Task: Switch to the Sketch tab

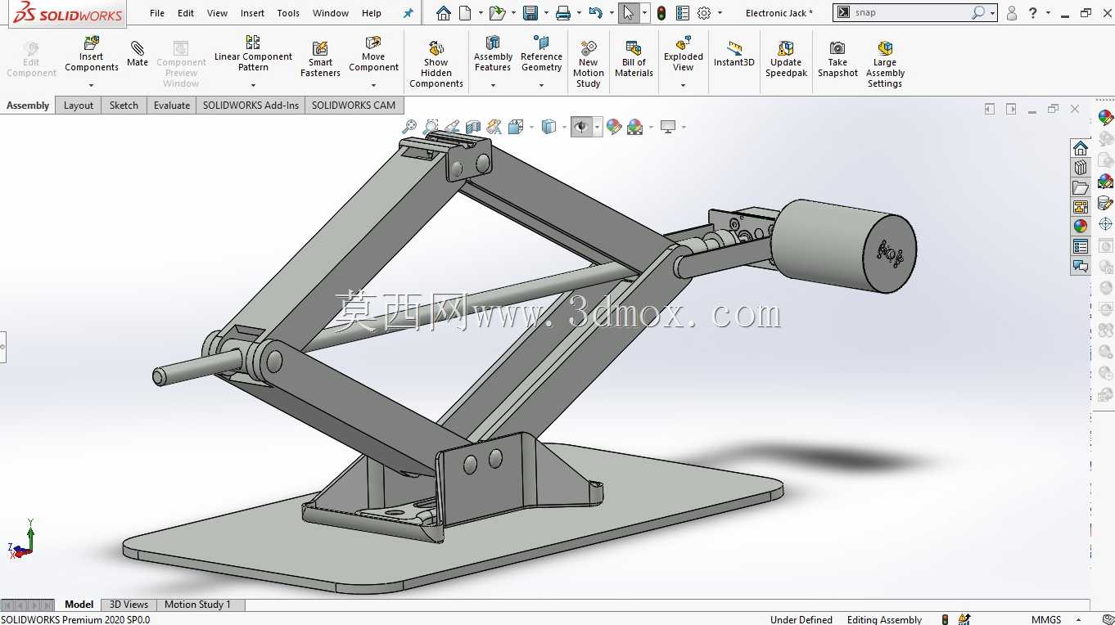Action: [x=124, y=106]
